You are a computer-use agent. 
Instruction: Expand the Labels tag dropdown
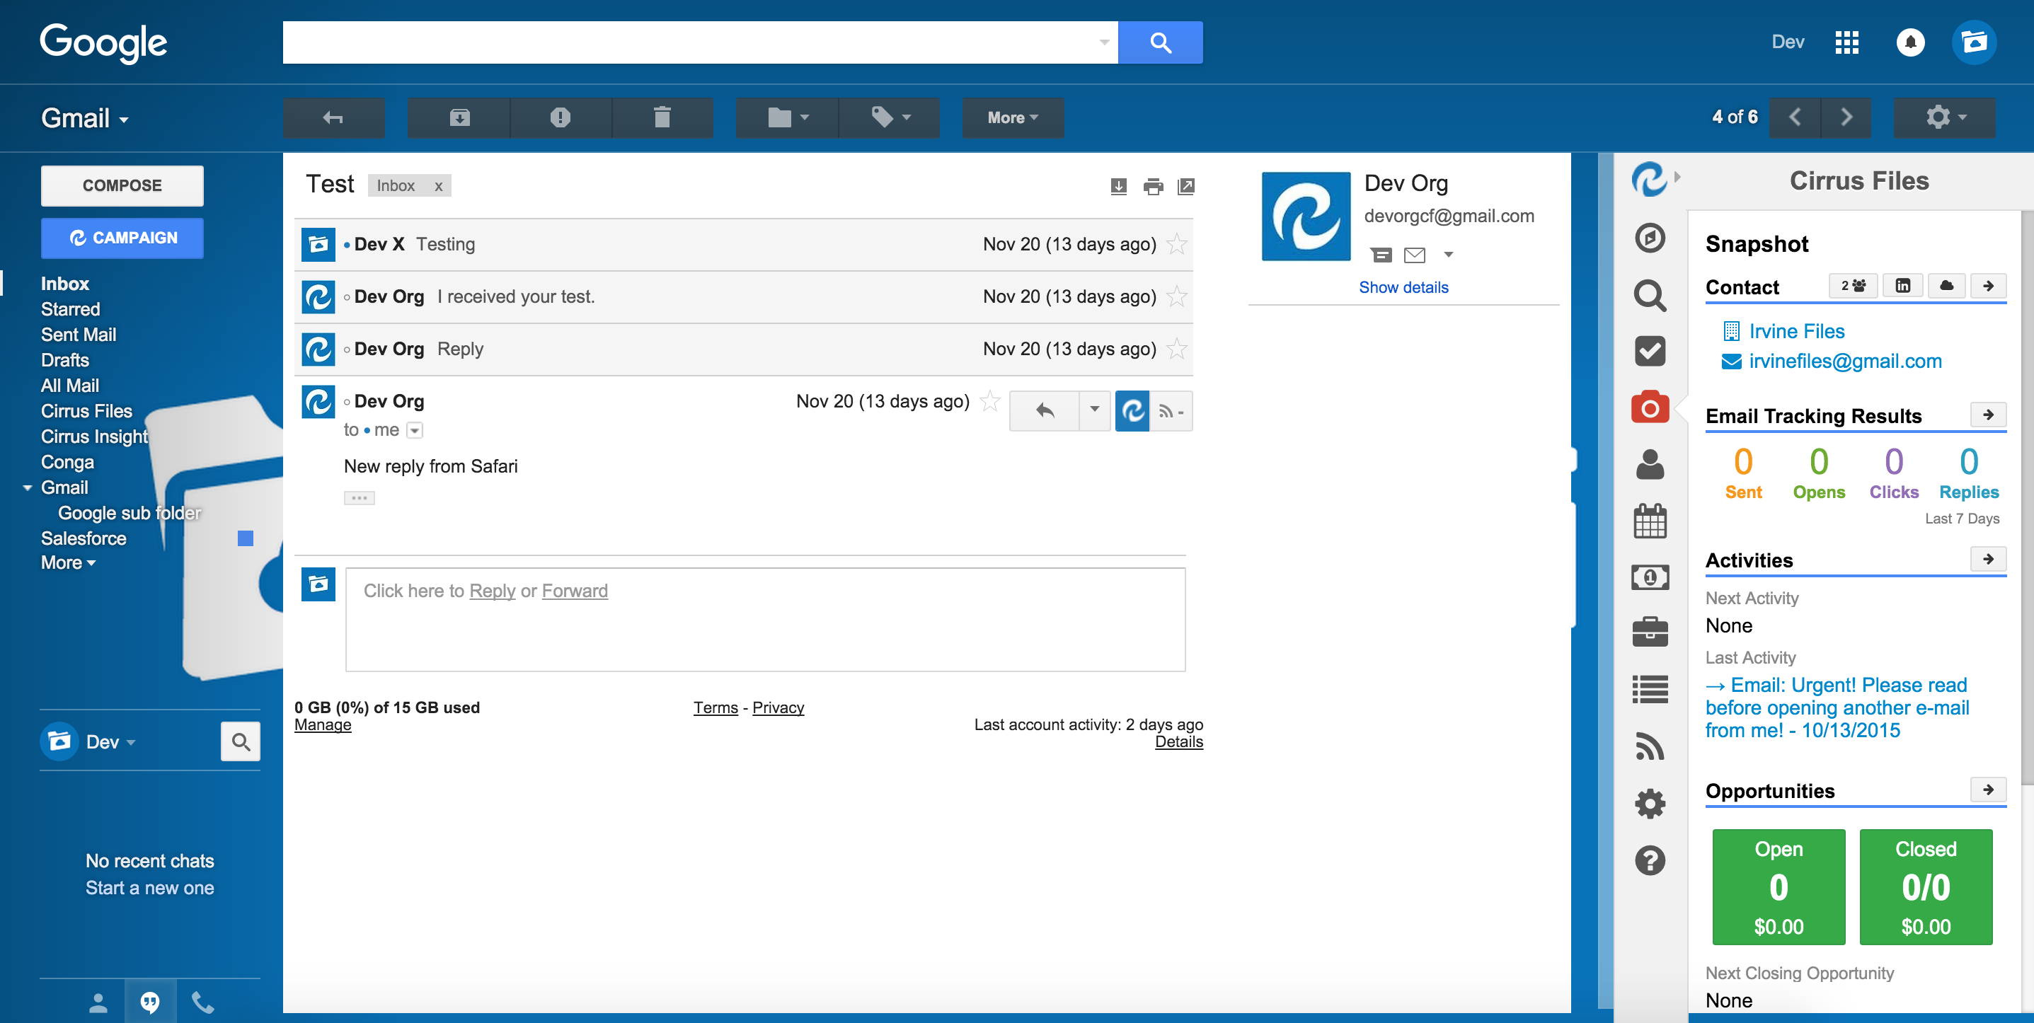point(890,117)
